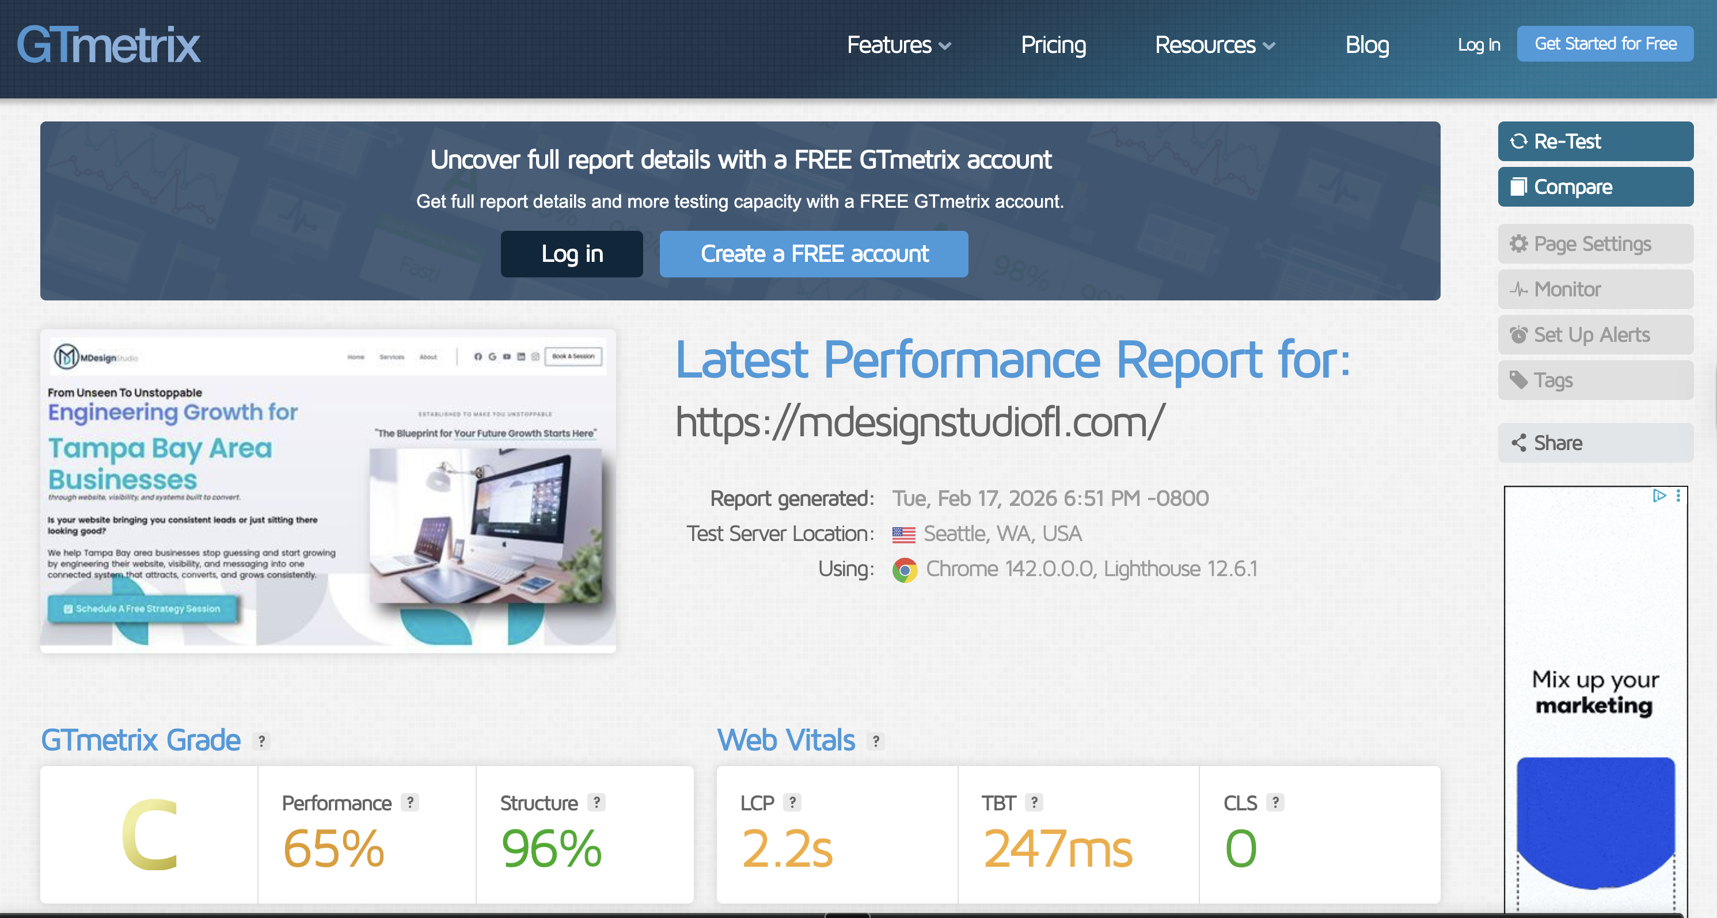Click the Share network icon
This screenshot has height=918, width=1717.
[1518, 443]
